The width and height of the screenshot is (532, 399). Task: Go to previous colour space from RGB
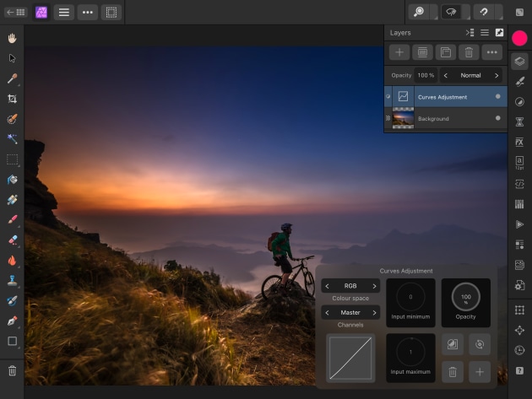[x=327, y=286]
